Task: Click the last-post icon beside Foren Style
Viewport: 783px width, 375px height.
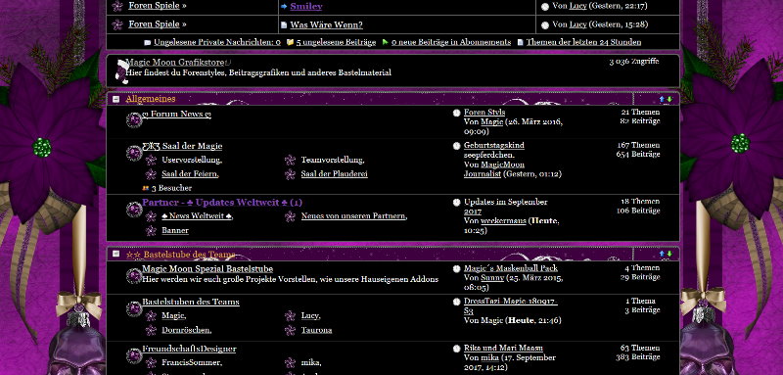Action: coord(456,113)
